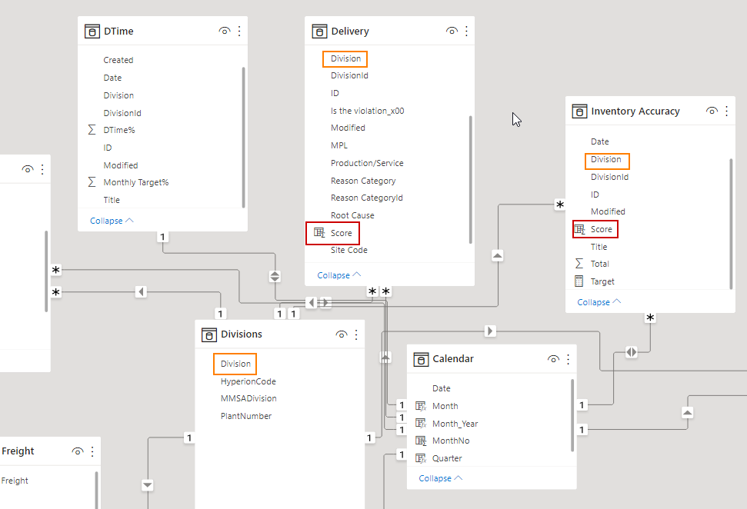Collapse the Inventory Accuracy table
Screen dimensions: 747x509
[x=599, y=302]
